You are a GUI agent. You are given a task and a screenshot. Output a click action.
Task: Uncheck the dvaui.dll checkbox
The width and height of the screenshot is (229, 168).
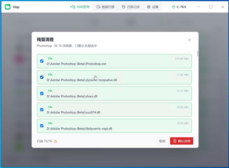(42, 93)
